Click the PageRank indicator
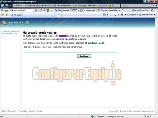Viewport: 158px width, 118px height. tap(74, 10)
